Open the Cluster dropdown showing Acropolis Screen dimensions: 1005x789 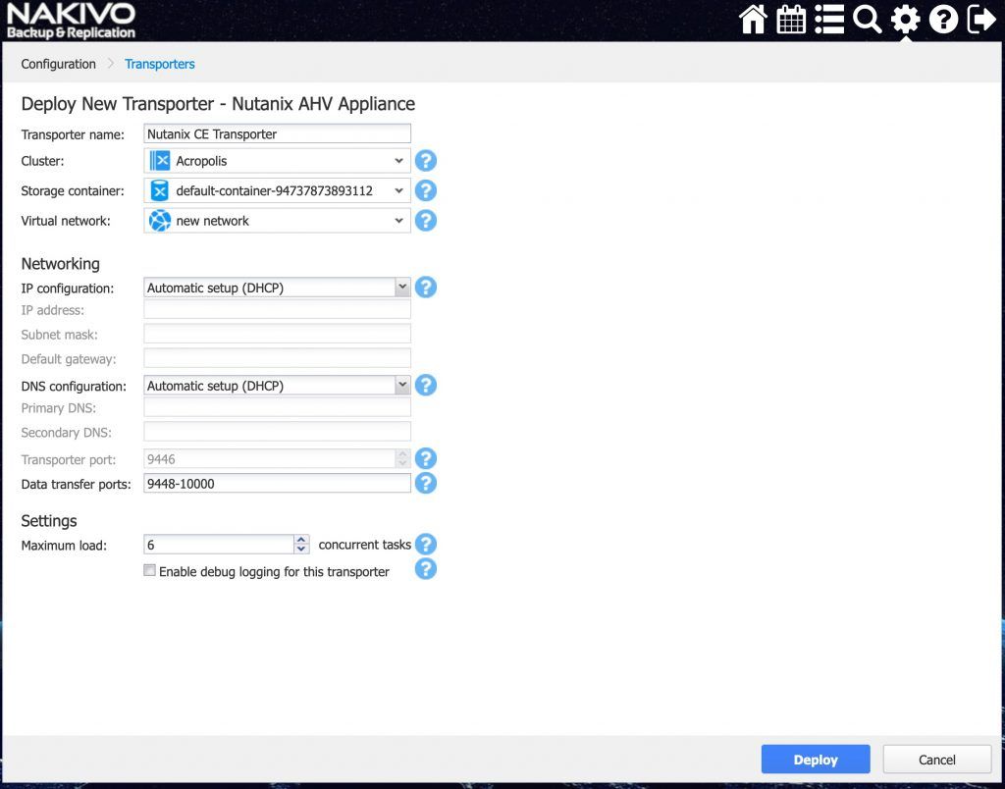[277, 161]
